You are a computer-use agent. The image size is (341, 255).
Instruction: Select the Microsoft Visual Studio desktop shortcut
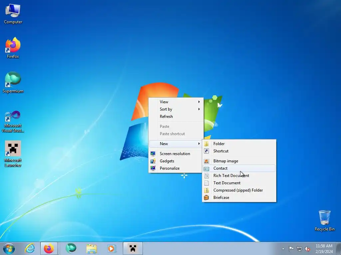tap(13, 122)
